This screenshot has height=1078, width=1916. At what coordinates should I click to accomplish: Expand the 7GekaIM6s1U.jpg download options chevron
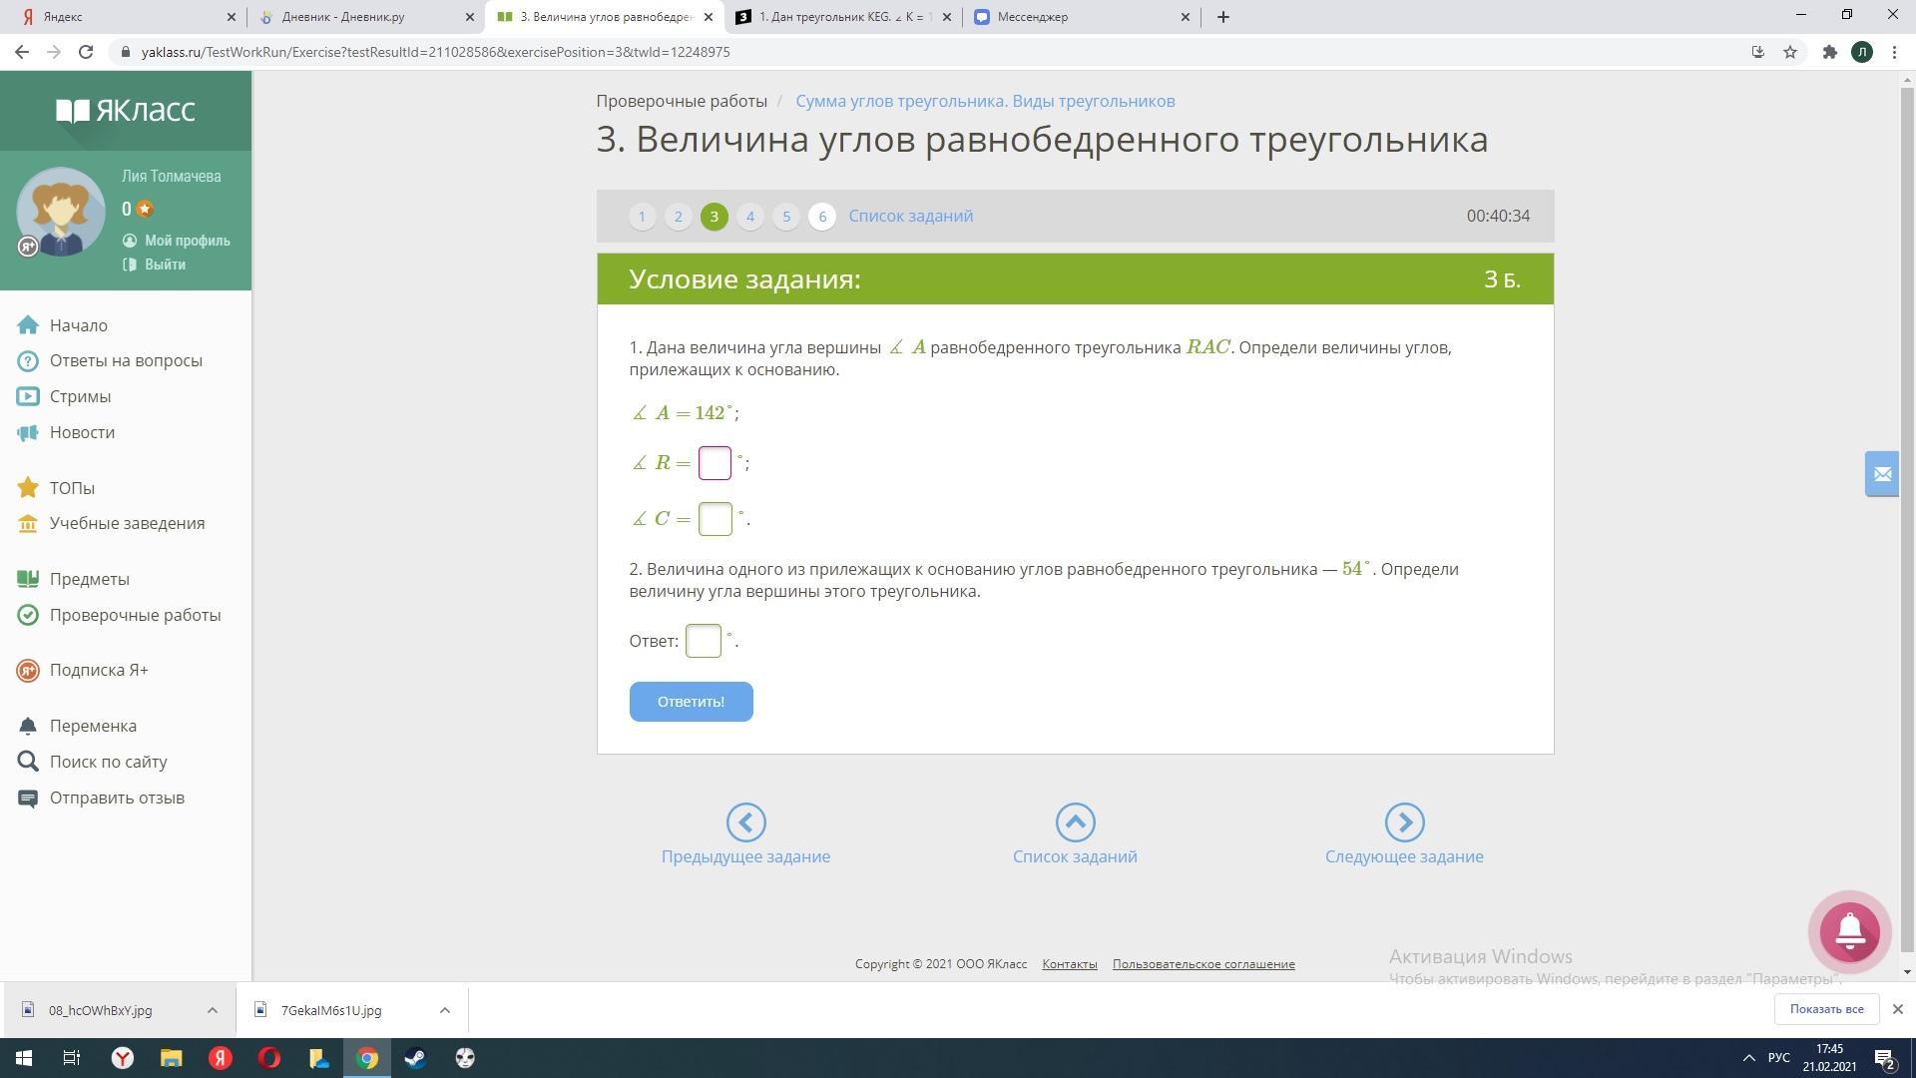pos(445,1010)
